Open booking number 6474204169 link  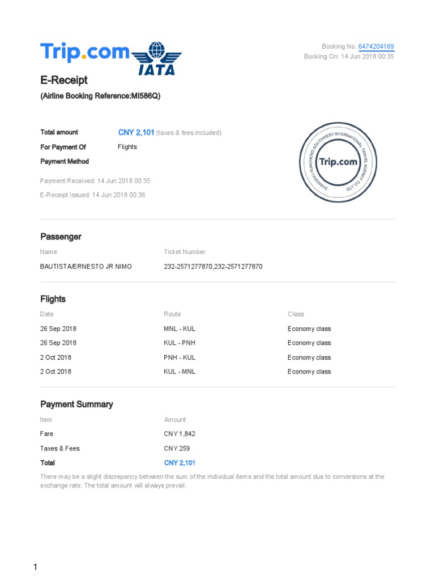coord(376,47)
